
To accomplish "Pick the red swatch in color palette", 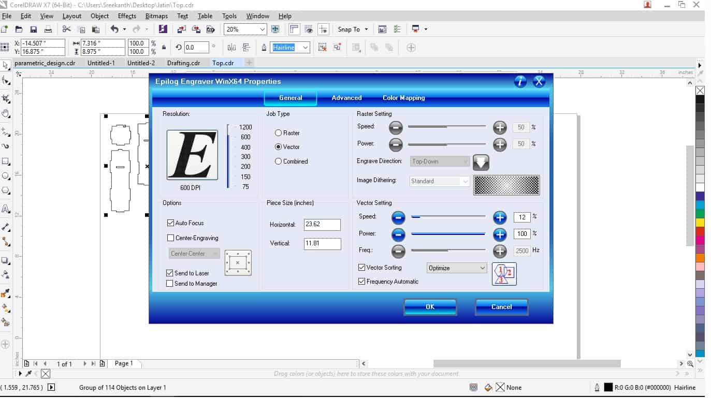I will [700, 231].
